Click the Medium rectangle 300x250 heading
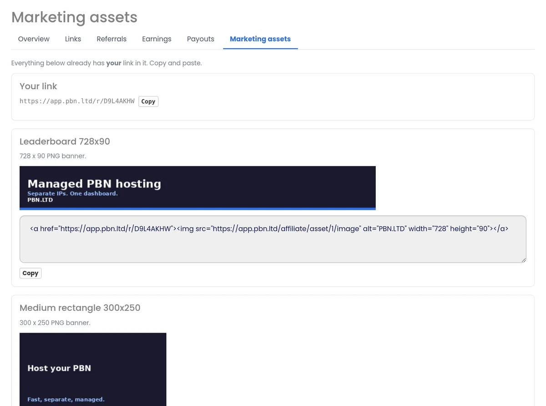This screenshot has width=546, height=406. point(80,308)
